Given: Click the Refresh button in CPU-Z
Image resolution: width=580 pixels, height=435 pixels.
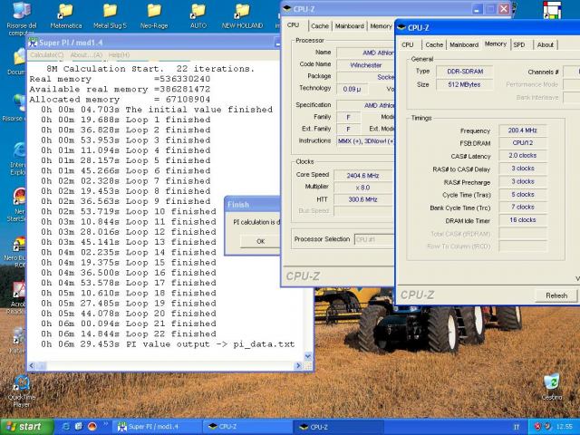Looking at the screenshot, I should pos(556,295).
